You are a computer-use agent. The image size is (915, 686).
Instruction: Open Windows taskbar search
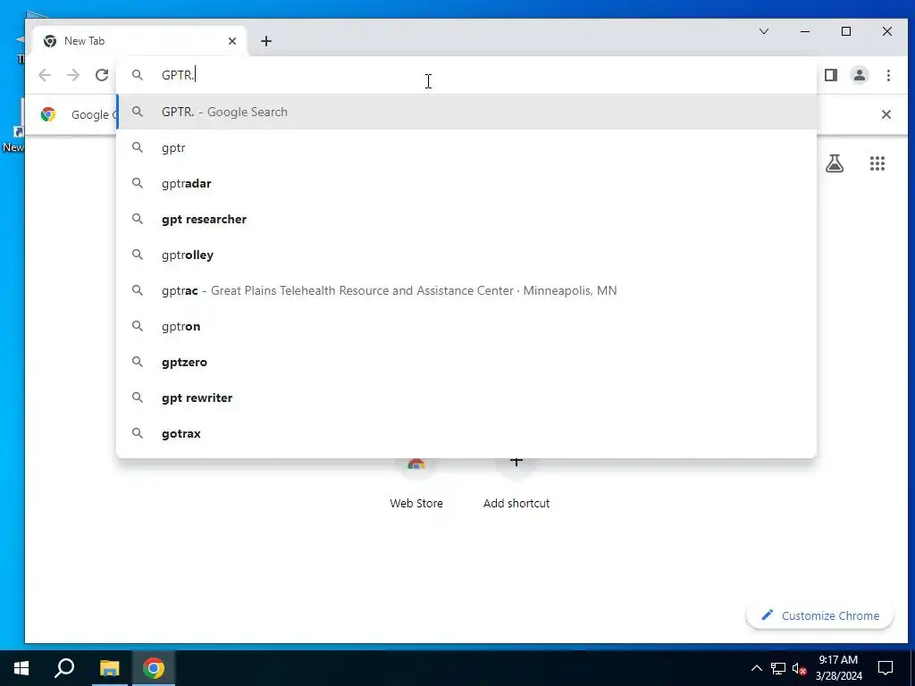(x=64, y=668)
